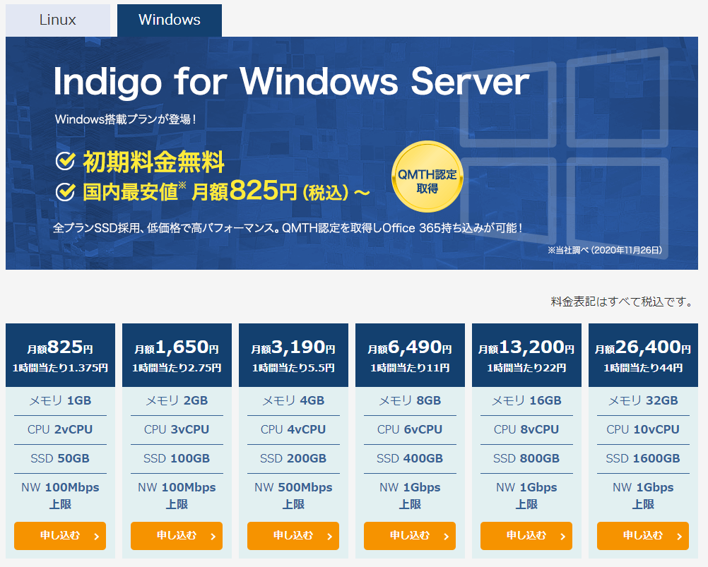Select the Windows tab

(170, 20)
